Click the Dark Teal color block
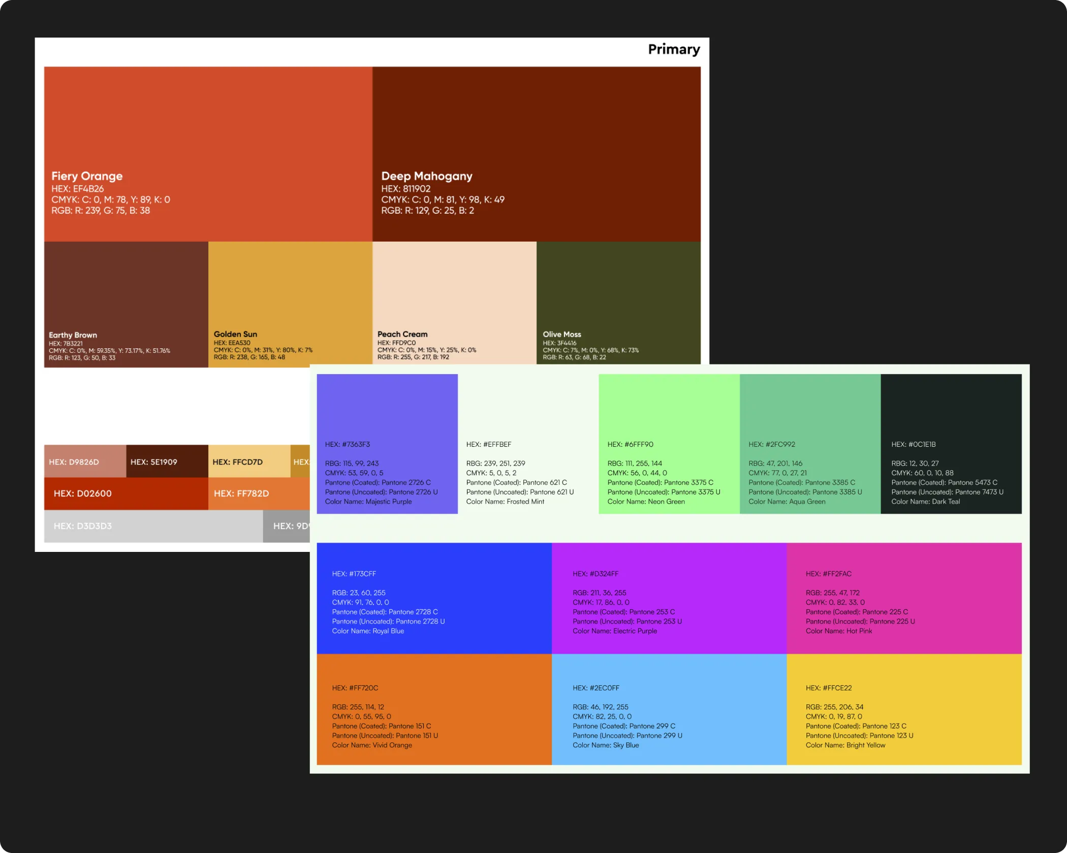This screenshot has height=853, width=1067. pos(951,443)
